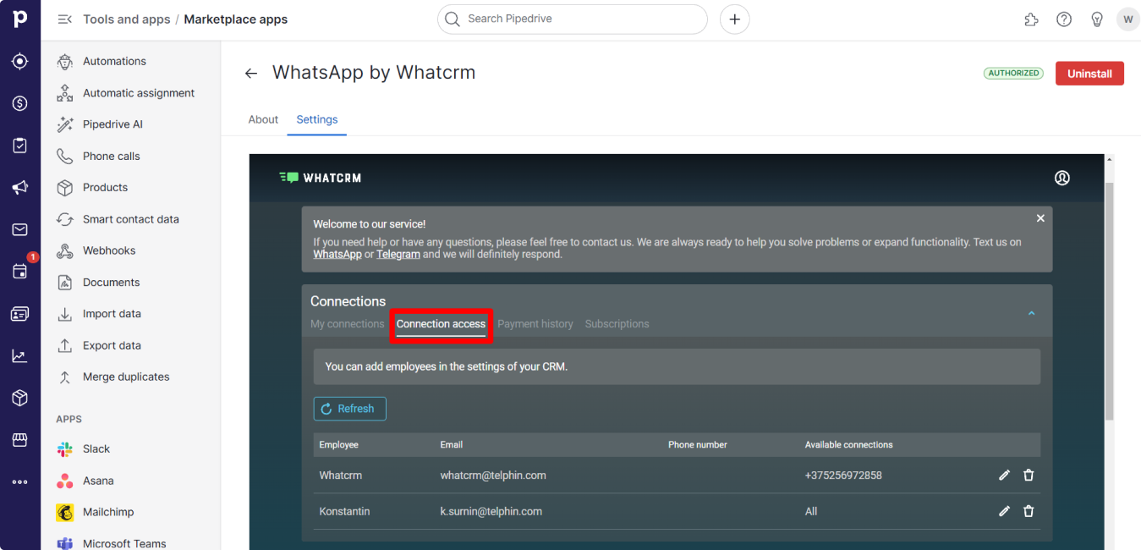Collapse the sidebar navigation menu toggle

tap(64, 19)
